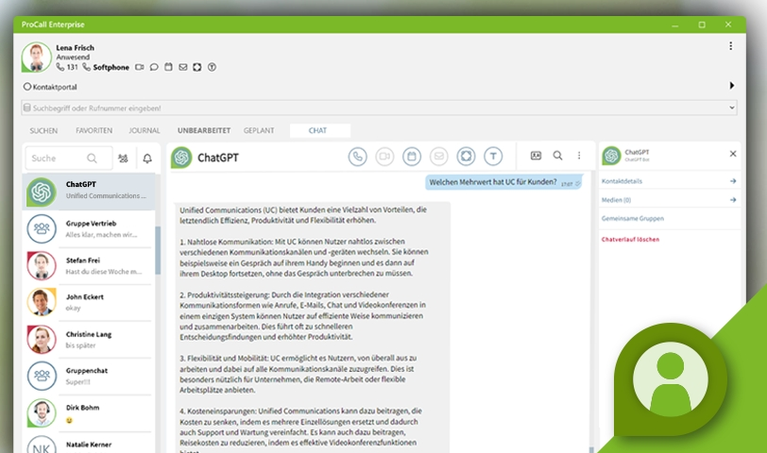Image resolution: width=767 pixels, height=453 pixels.
Task: Open the Gruppenchat conversation
Action: (x=89, y=377)
